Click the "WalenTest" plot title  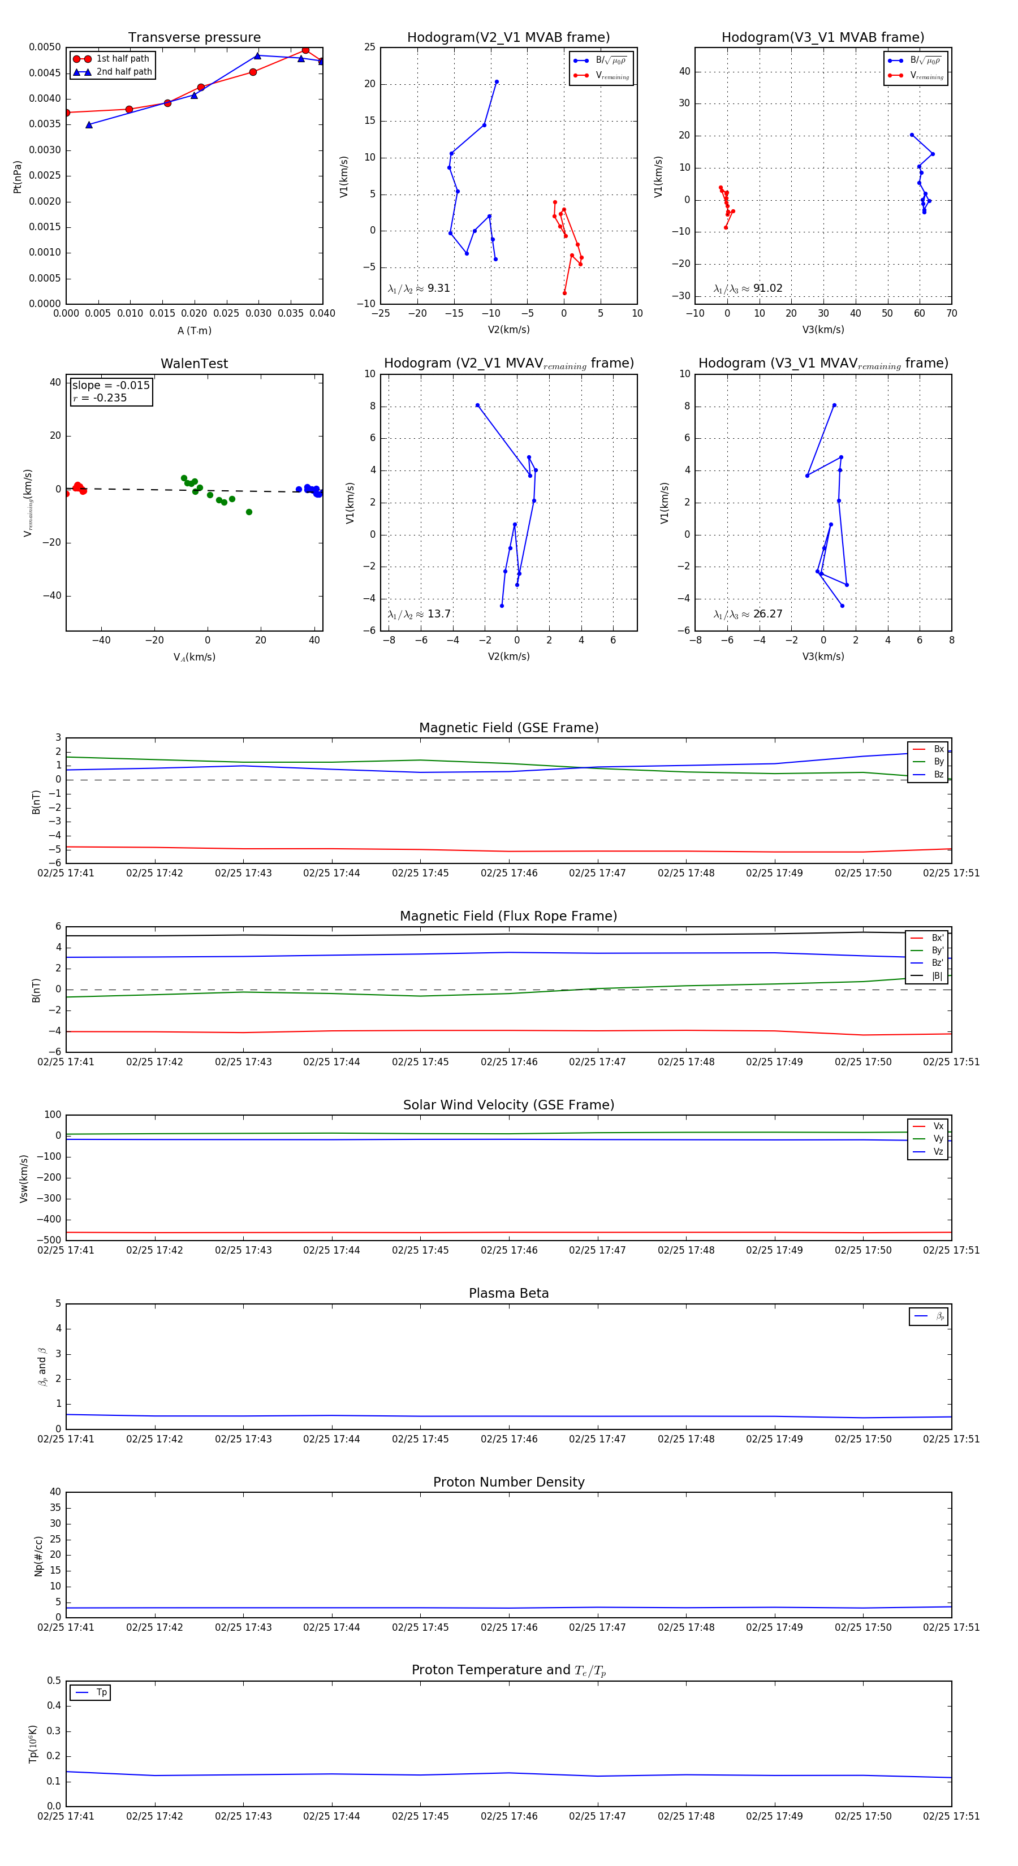point(194,364)
